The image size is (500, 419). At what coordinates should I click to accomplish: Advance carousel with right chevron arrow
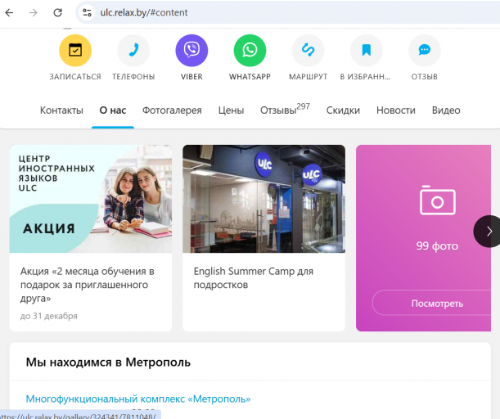pyautogui.click(x=489, y=231)
